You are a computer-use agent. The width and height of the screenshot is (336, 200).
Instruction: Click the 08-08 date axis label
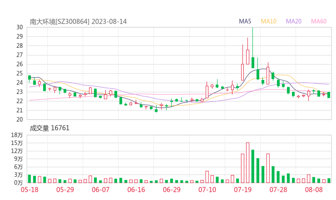pyautogui.click(x=314, y=190)
